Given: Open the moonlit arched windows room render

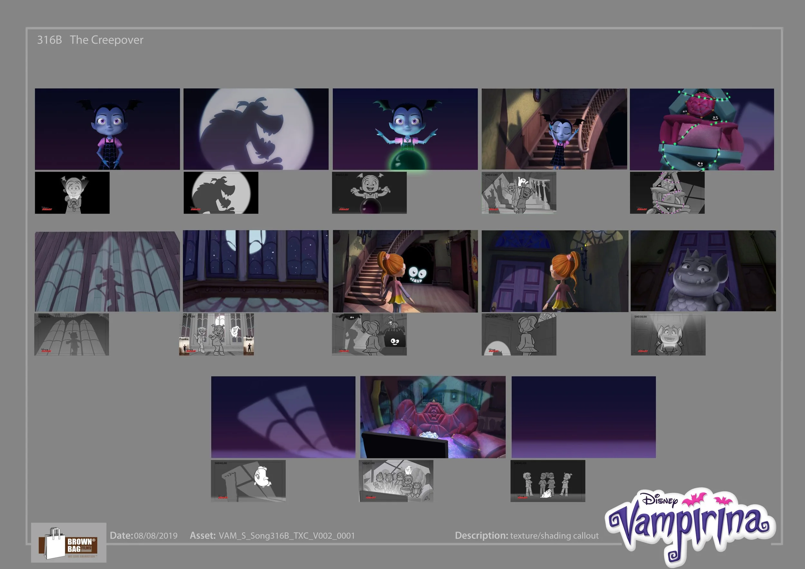Looking at the screenshot, I should (256, 271).
